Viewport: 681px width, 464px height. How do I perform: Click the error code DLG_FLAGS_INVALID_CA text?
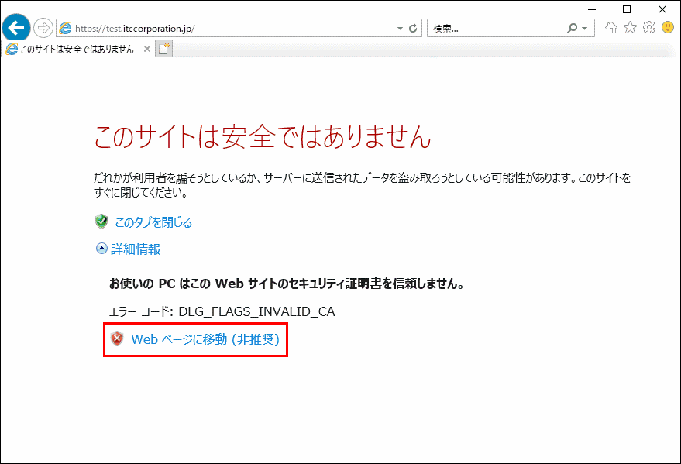pyautogui.click(x=256, y=311)
